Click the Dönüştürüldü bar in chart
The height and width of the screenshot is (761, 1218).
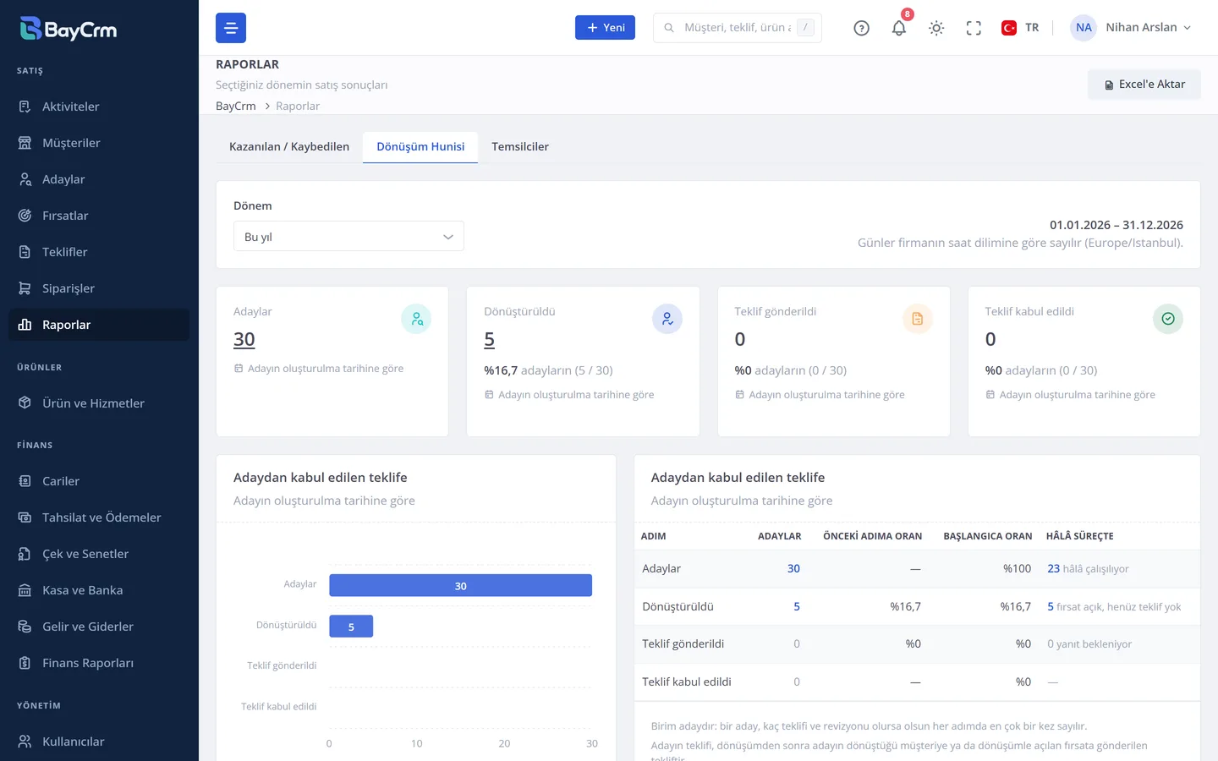click(351, 627)
